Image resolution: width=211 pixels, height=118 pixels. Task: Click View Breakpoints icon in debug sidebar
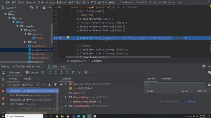[3, 98]
